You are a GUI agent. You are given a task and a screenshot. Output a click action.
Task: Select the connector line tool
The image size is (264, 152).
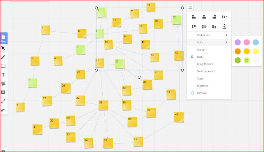click(x=3, y=101)
